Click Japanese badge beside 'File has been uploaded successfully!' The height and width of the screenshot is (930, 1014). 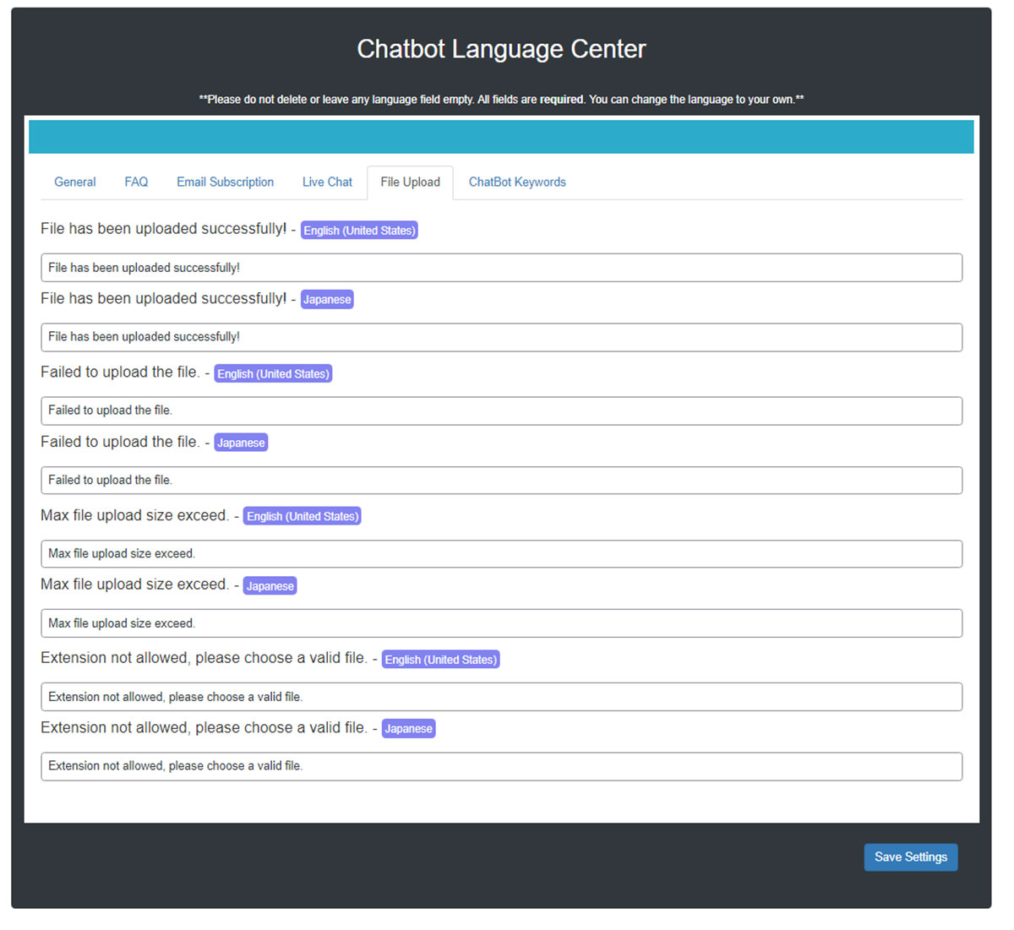point(327,300)
